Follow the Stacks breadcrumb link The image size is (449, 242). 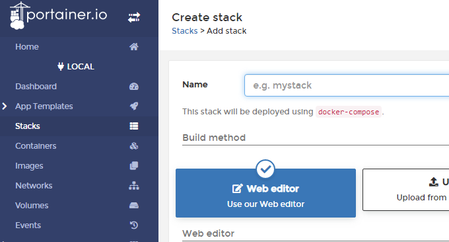(185, 30)
